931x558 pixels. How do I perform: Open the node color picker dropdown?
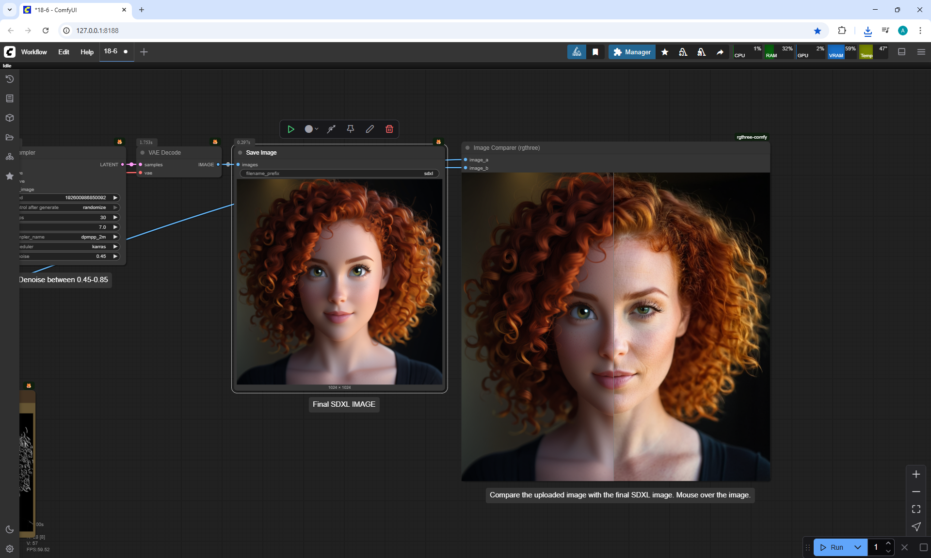(x=311, y=129)
